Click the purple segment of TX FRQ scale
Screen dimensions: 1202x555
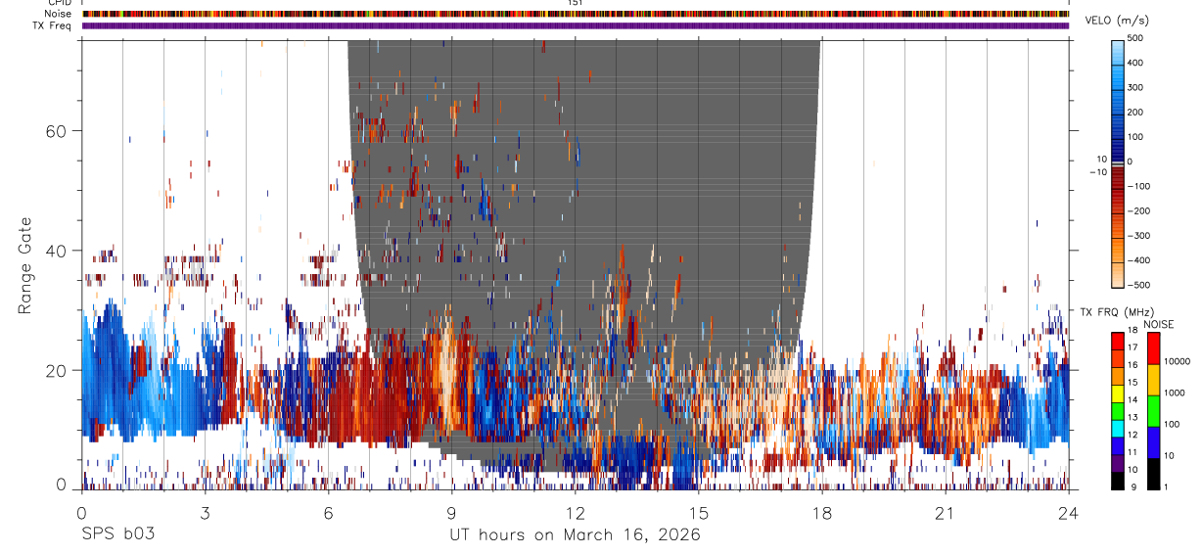1118,462
